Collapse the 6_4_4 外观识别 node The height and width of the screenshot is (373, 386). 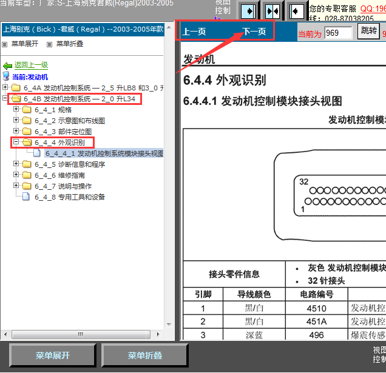click(x=16, y=143)
